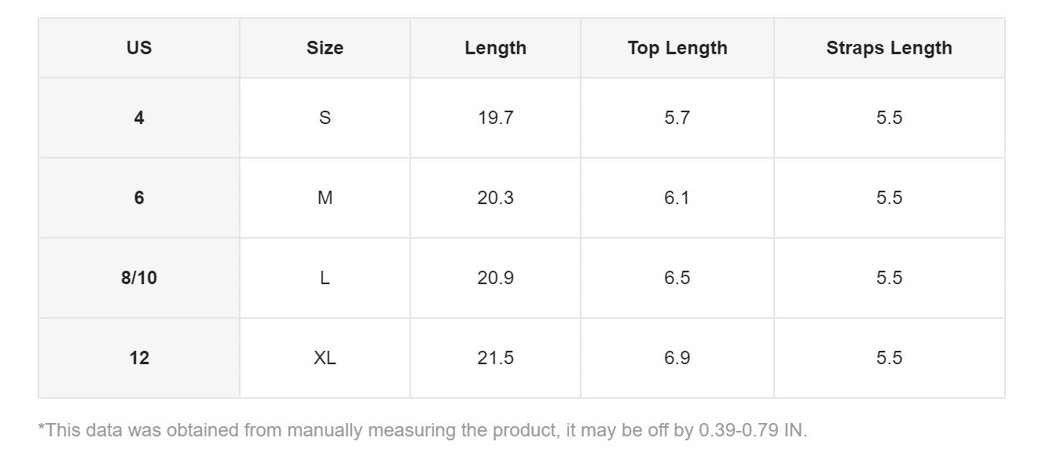Select the US size 4 cell
The height and width of the screenshot is (456, 1046).
click(x=139, y=118)
